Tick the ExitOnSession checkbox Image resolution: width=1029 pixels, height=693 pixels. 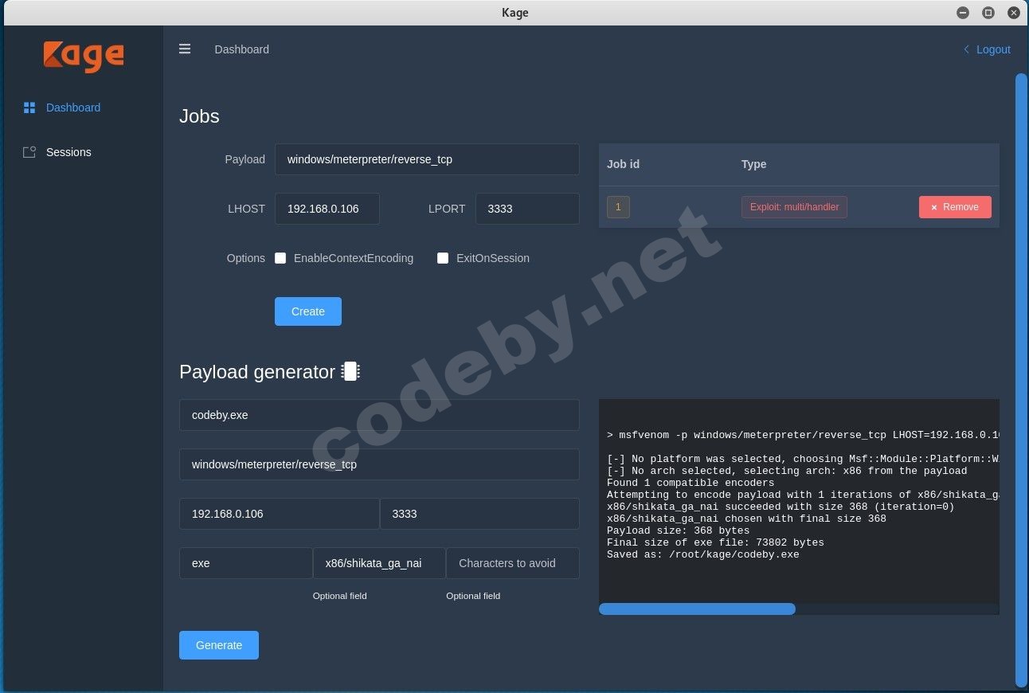(443, 258)
